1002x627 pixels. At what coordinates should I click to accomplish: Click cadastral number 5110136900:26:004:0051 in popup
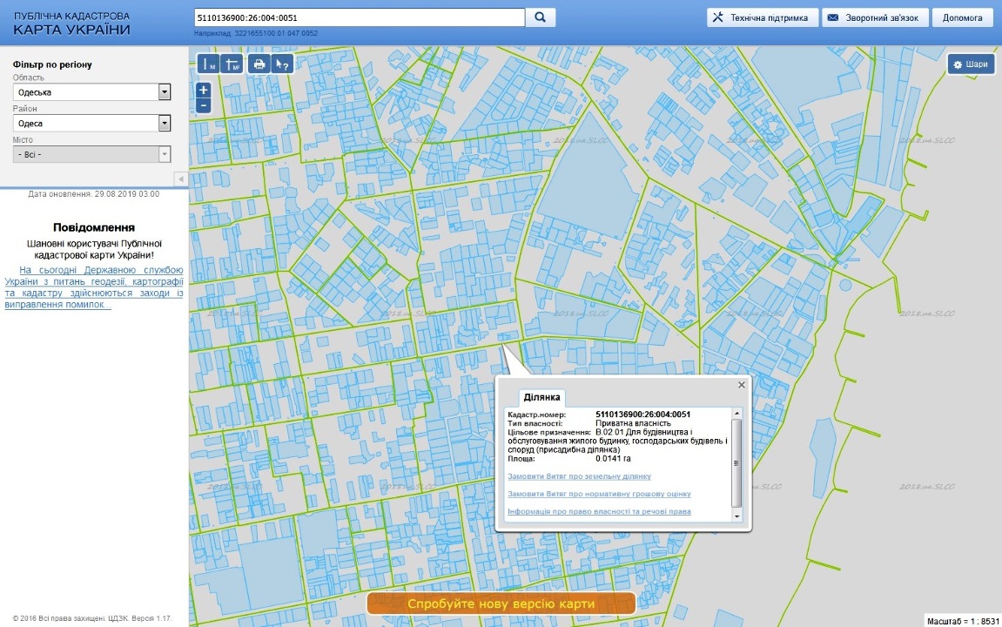point(642,415)
